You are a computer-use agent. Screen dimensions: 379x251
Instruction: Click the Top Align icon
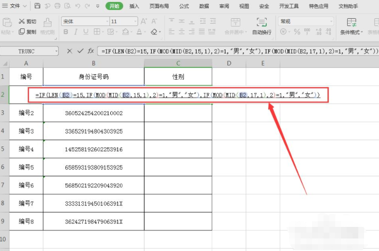pos(171,21)
